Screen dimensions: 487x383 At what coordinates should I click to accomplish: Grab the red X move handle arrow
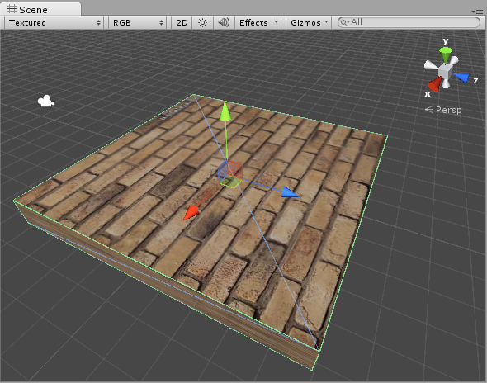pyautogui.click(x=191, y=213)
